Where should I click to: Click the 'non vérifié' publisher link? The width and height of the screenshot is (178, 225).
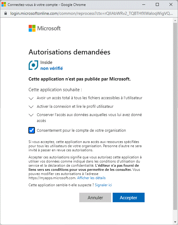click(51, 68)
